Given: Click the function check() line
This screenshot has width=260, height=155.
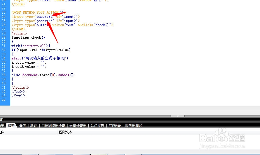Looking at the screenshot, I should click(28, 37).
